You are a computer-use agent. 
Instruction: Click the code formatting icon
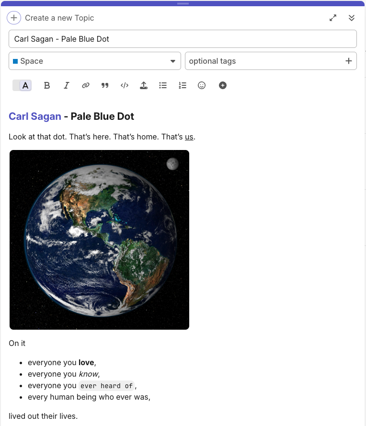[x=125, y=85]
